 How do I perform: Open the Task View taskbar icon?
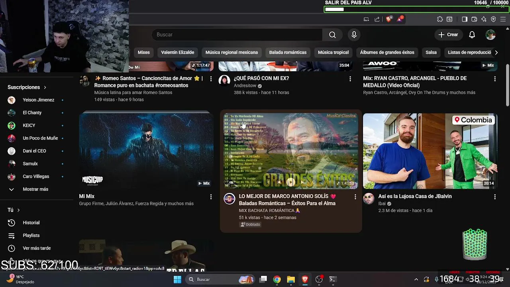click(263, 279)
